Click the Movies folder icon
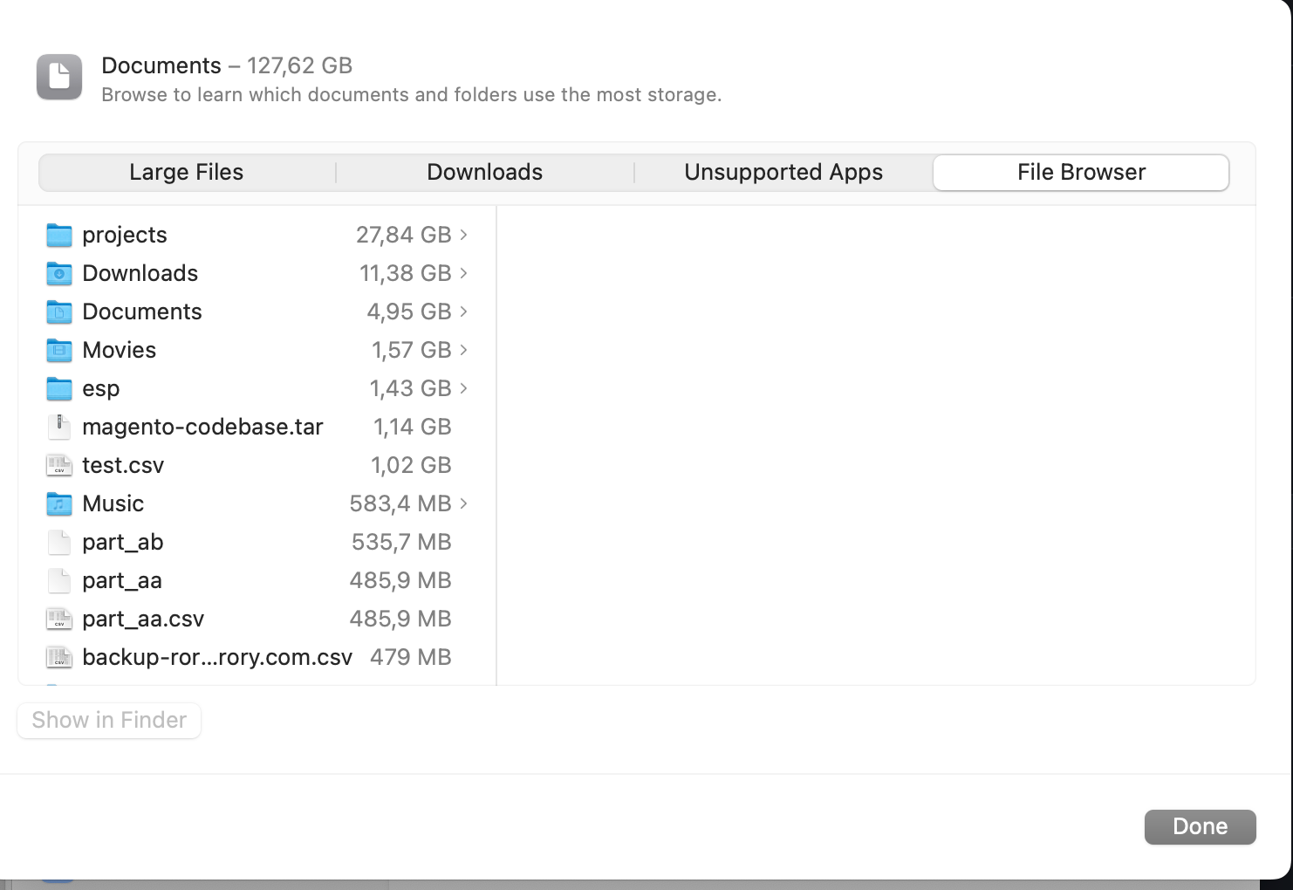This screenshot has width=1293, height=890. click(58, 350)
